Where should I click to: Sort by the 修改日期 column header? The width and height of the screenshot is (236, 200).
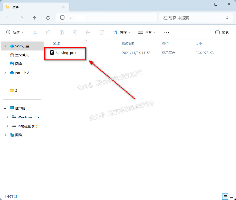[x=128, y=44]
